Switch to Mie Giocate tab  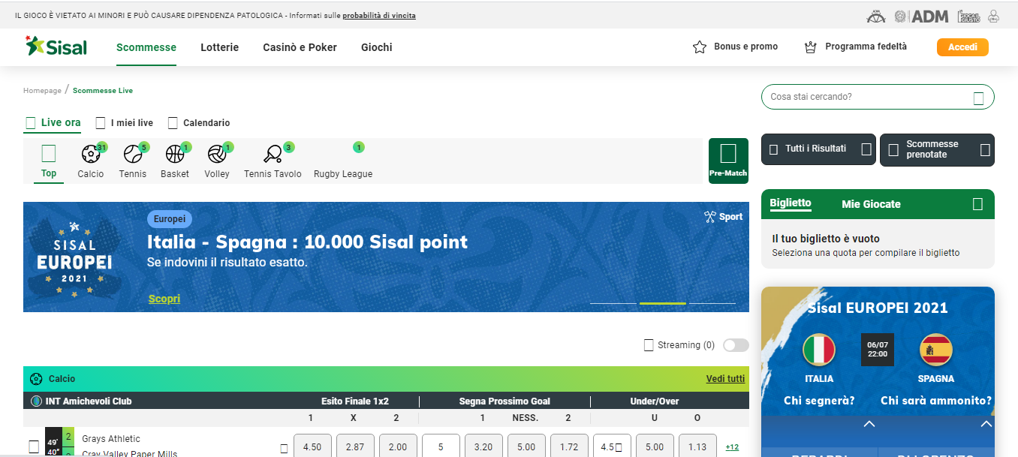pyautogui.click(x=871, y=204)
